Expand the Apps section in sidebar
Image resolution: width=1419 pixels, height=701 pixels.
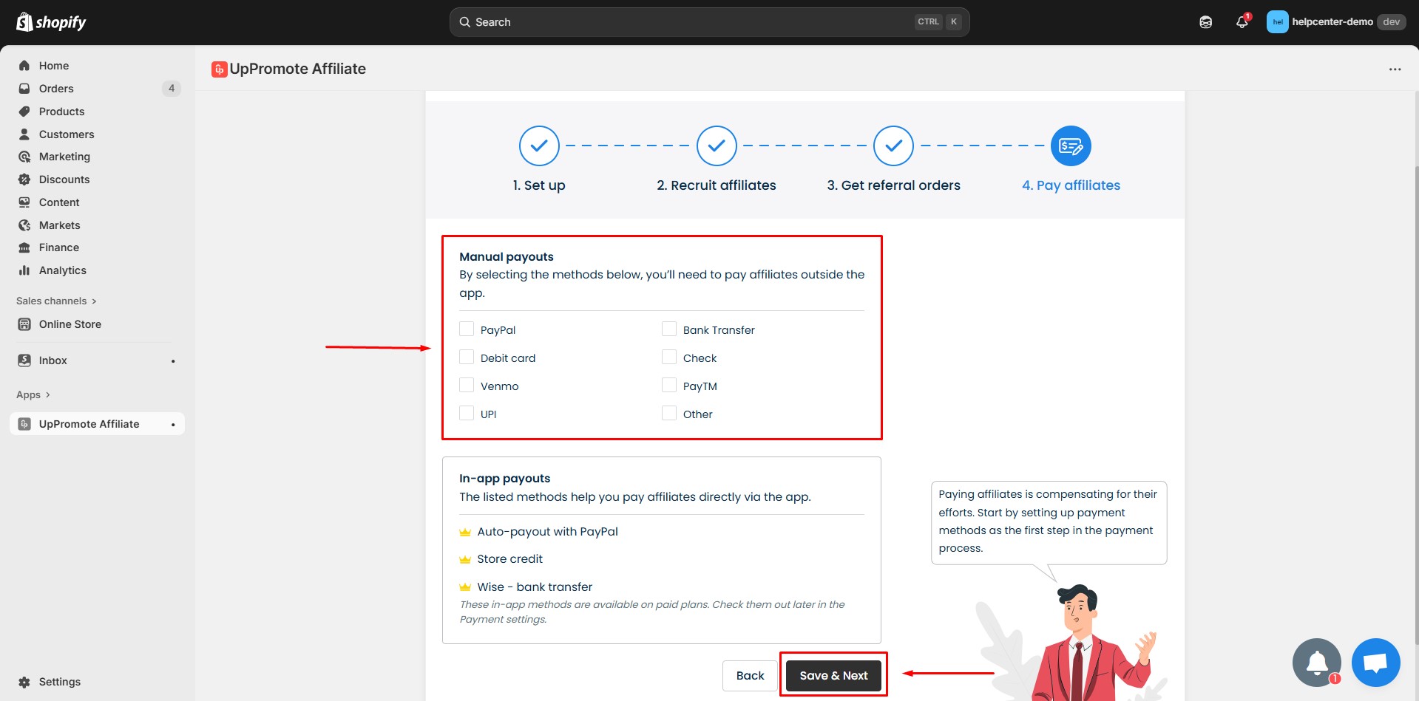tap(33, 395)
